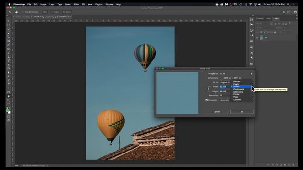Select the Zoom tool
Image resolution: width=303 pixels, height=170 pixels.
[9, 100]
